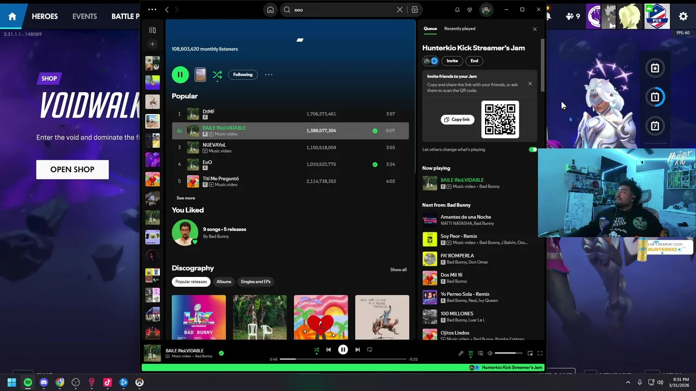This screenshot has height=391, width=696.
Task: Expand popular tracks with See more
Action: click(185, 198)
